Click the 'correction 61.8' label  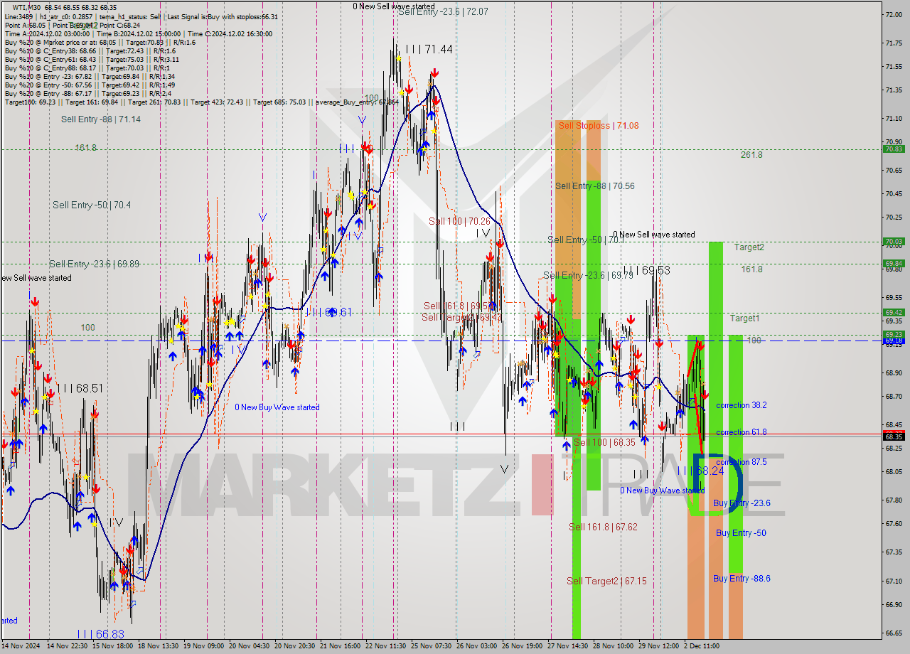click(x=741, y=432)
